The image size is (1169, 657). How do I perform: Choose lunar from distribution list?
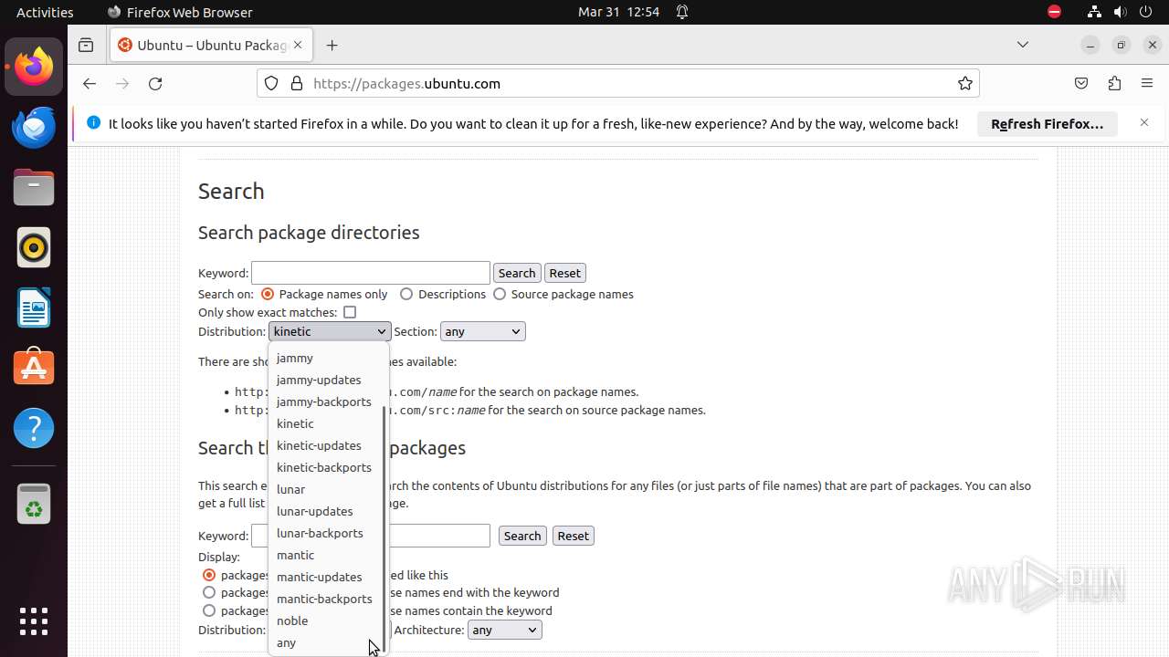(326, 489)
